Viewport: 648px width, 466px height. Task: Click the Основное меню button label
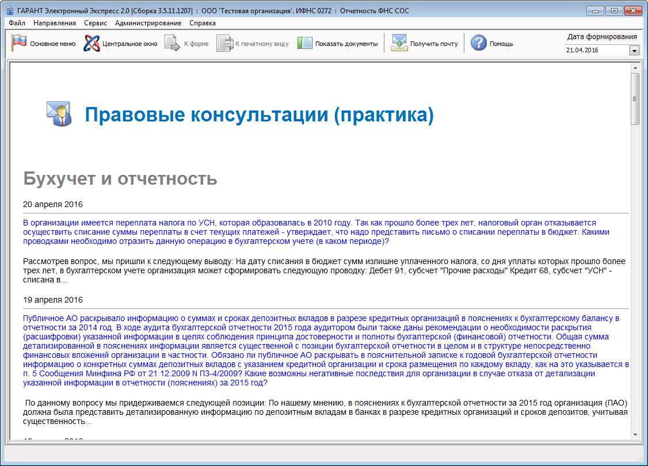coord(52,44)
